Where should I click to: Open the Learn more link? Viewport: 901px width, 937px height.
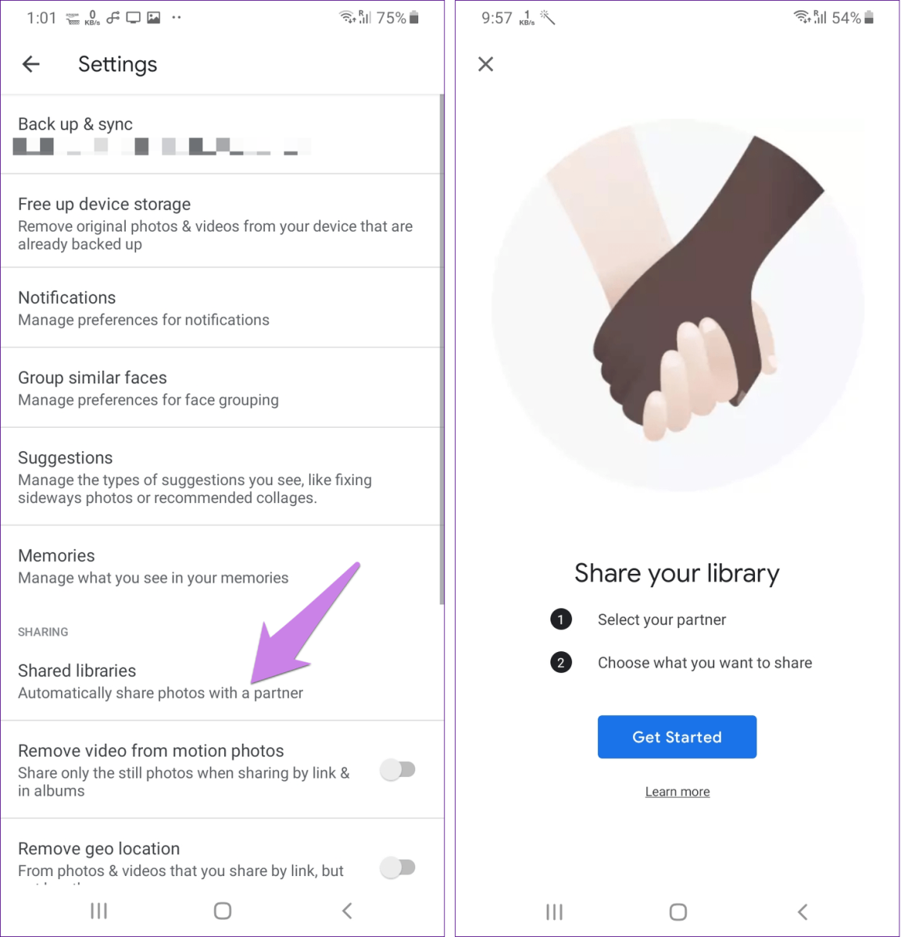point(678,792)
